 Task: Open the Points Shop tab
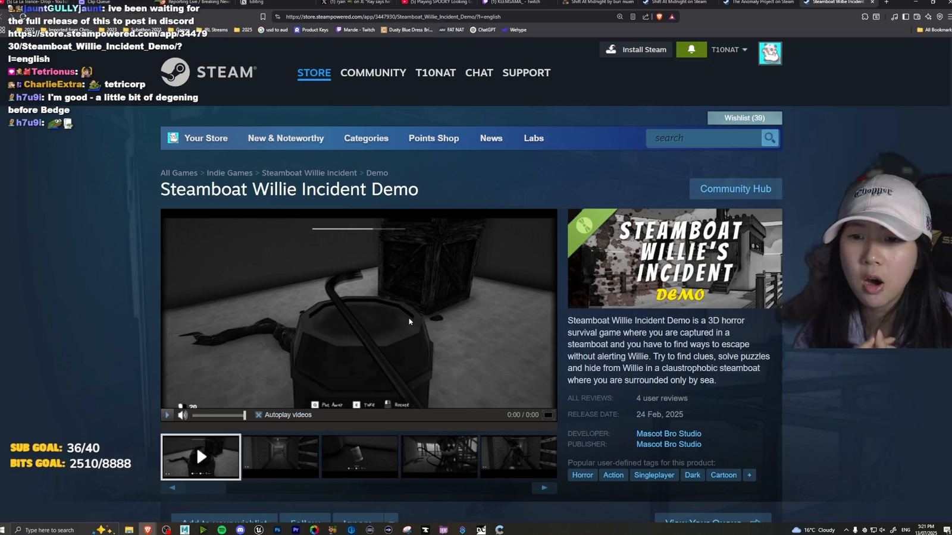[x=434, y=138]
